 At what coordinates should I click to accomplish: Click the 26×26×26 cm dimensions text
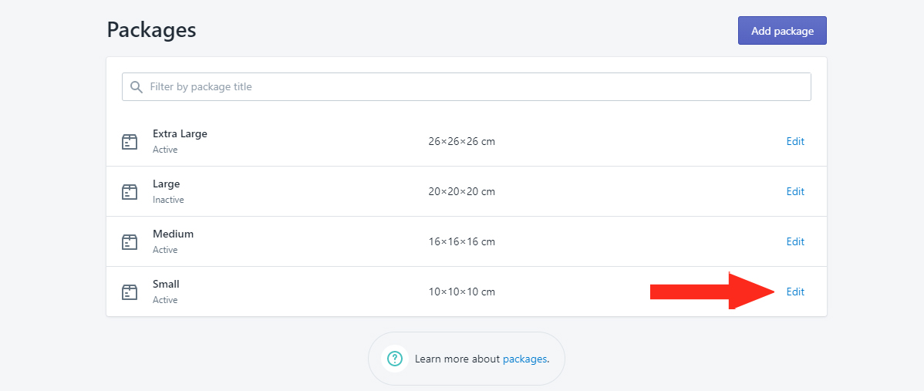pos(461,141)
